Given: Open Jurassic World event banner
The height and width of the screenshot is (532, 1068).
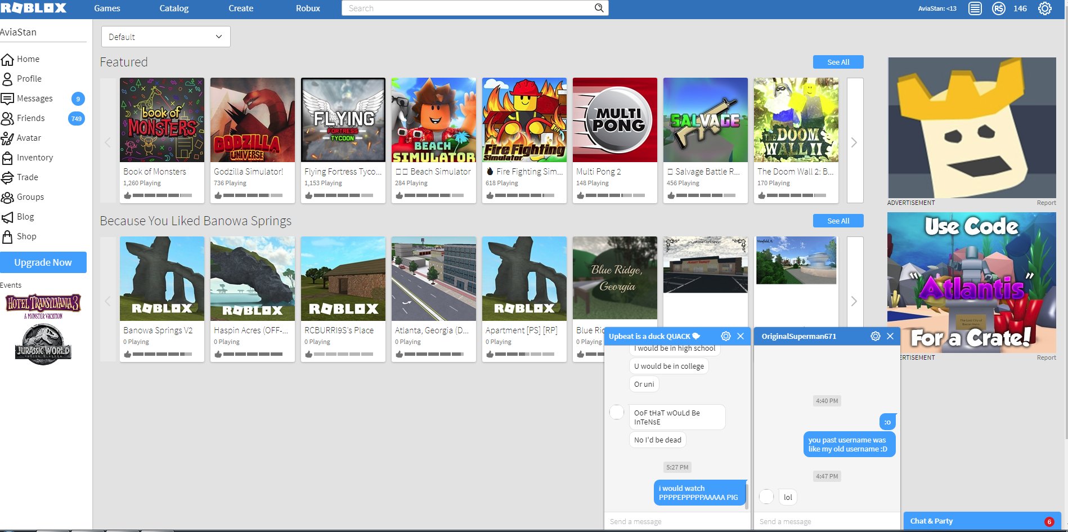Looking at the screenshot, I should (43, 345).
